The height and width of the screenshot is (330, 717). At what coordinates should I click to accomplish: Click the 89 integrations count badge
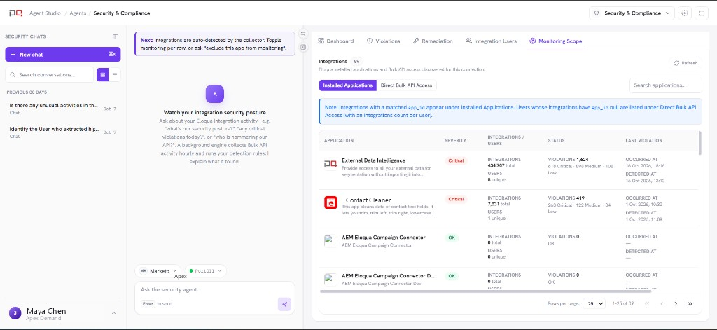(356, 62)
